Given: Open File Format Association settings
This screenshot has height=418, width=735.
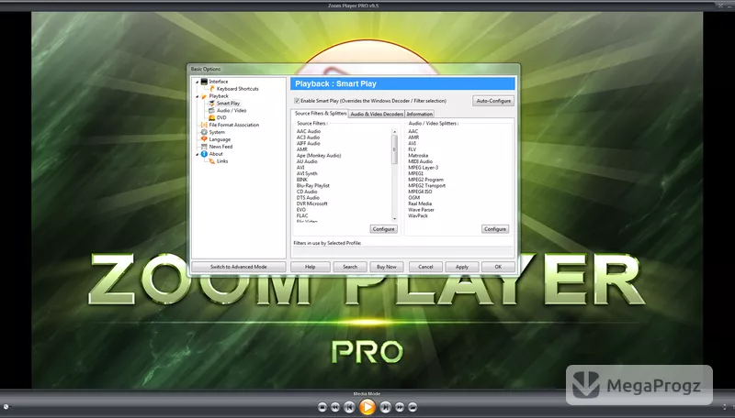Looking at the screenshot, I should coord(234,125).
